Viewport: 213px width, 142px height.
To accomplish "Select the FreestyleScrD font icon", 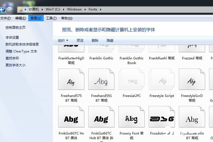I will pyautogui.click(x=192, y=79).
